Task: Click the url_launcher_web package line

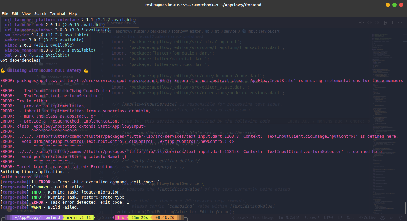Action: coord(55,25)
